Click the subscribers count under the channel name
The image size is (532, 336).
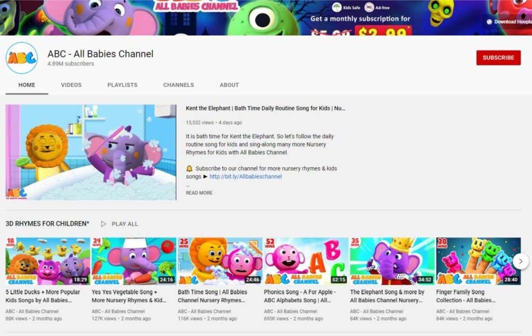(x=71, y=64)
